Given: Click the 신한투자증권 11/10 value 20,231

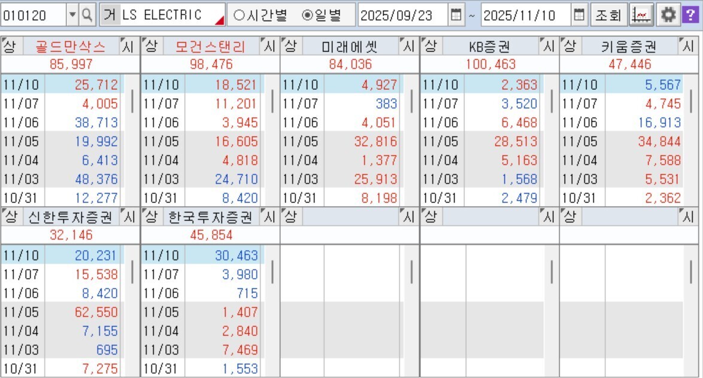Looking at the screenshot, I should pyautogui.click(x=96, y=255).
